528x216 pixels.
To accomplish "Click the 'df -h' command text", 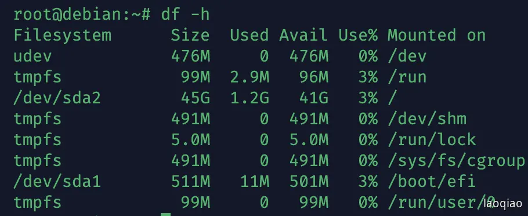I will click(185, 15).
